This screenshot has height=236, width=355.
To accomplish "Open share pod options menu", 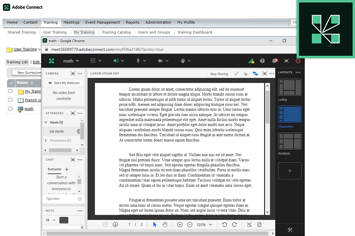I will (x=272, y=74).
